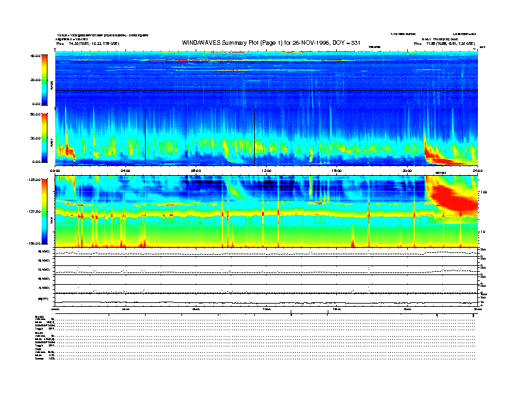Click the black vertical marker near 11:20 in RAD1

254,137
